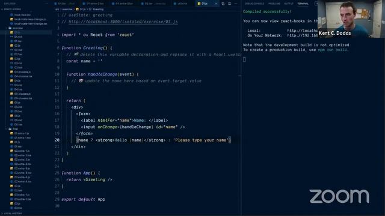Viewport: 385px width, 216px height.
Task: Click the const name declaration line
Action: 84,61
